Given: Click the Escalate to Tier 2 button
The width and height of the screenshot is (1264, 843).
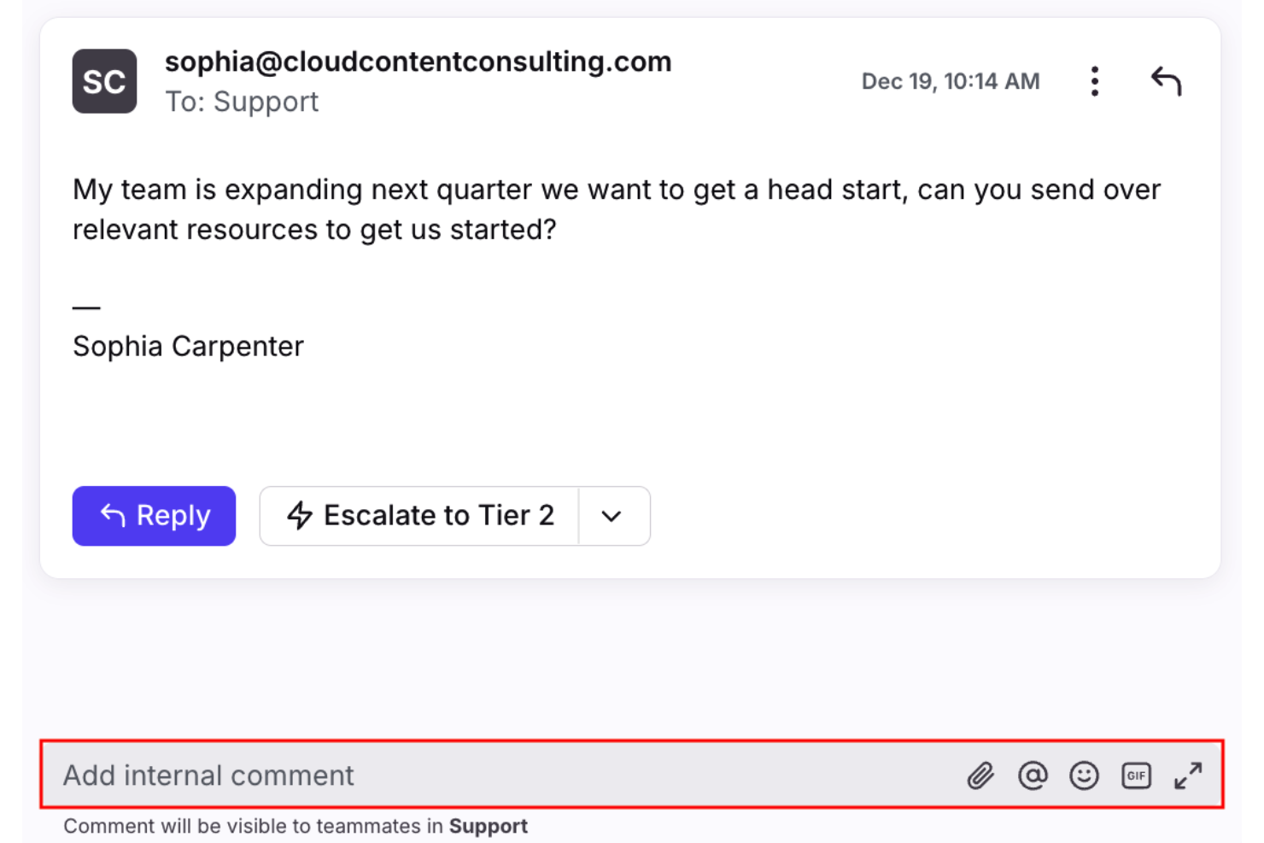Looking at the screenshot, I should coord(420,516).
